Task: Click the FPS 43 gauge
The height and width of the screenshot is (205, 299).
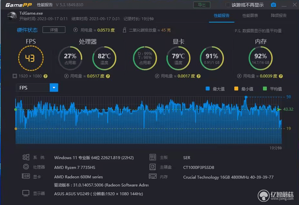Action: coord(31,58)
